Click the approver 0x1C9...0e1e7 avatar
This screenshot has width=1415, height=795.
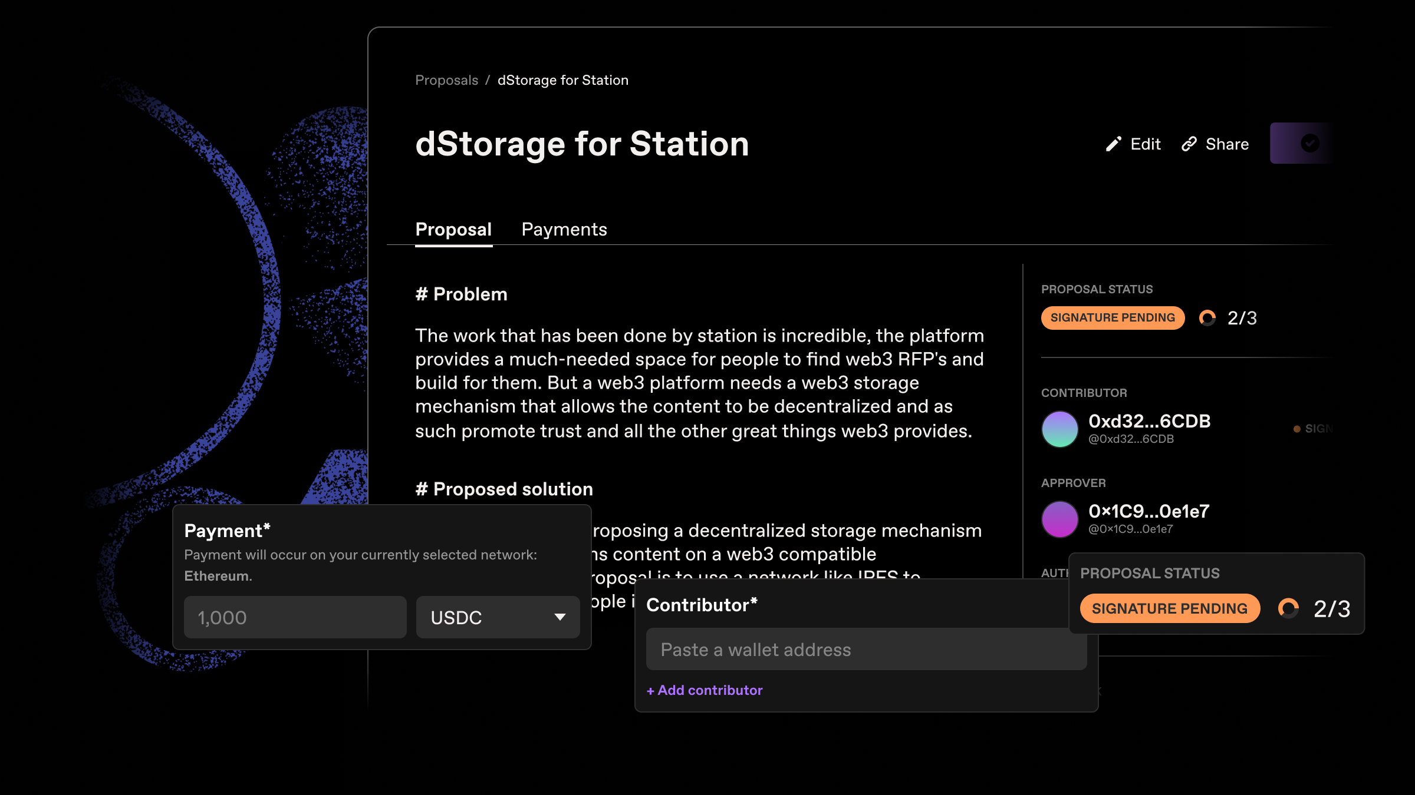pyautogui.click(x=1059, y=519)
